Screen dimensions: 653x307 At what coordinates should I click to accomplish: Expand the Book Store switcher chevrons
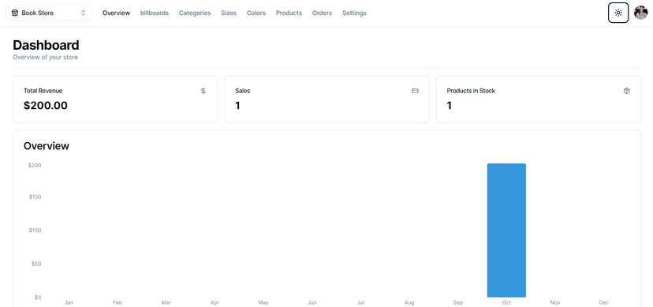[84, 13]
